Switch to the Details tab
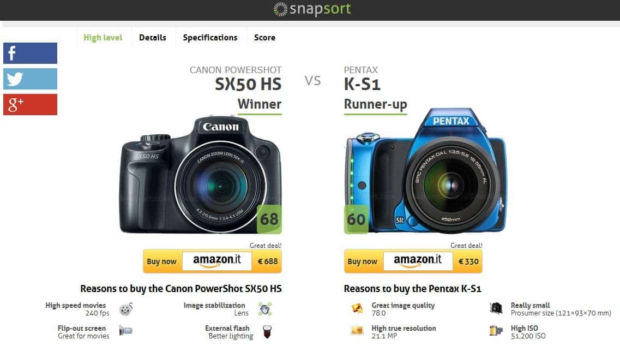This screenshot has width=620, height=357. click(x=153, y=38)
